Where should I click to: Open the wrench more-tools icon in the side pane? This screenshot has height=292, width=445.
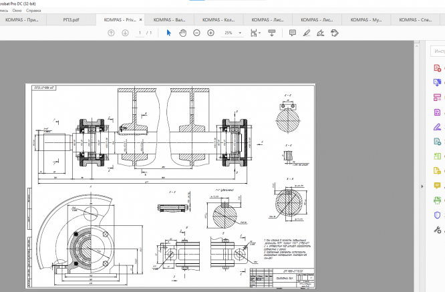(x=438, y=229)
